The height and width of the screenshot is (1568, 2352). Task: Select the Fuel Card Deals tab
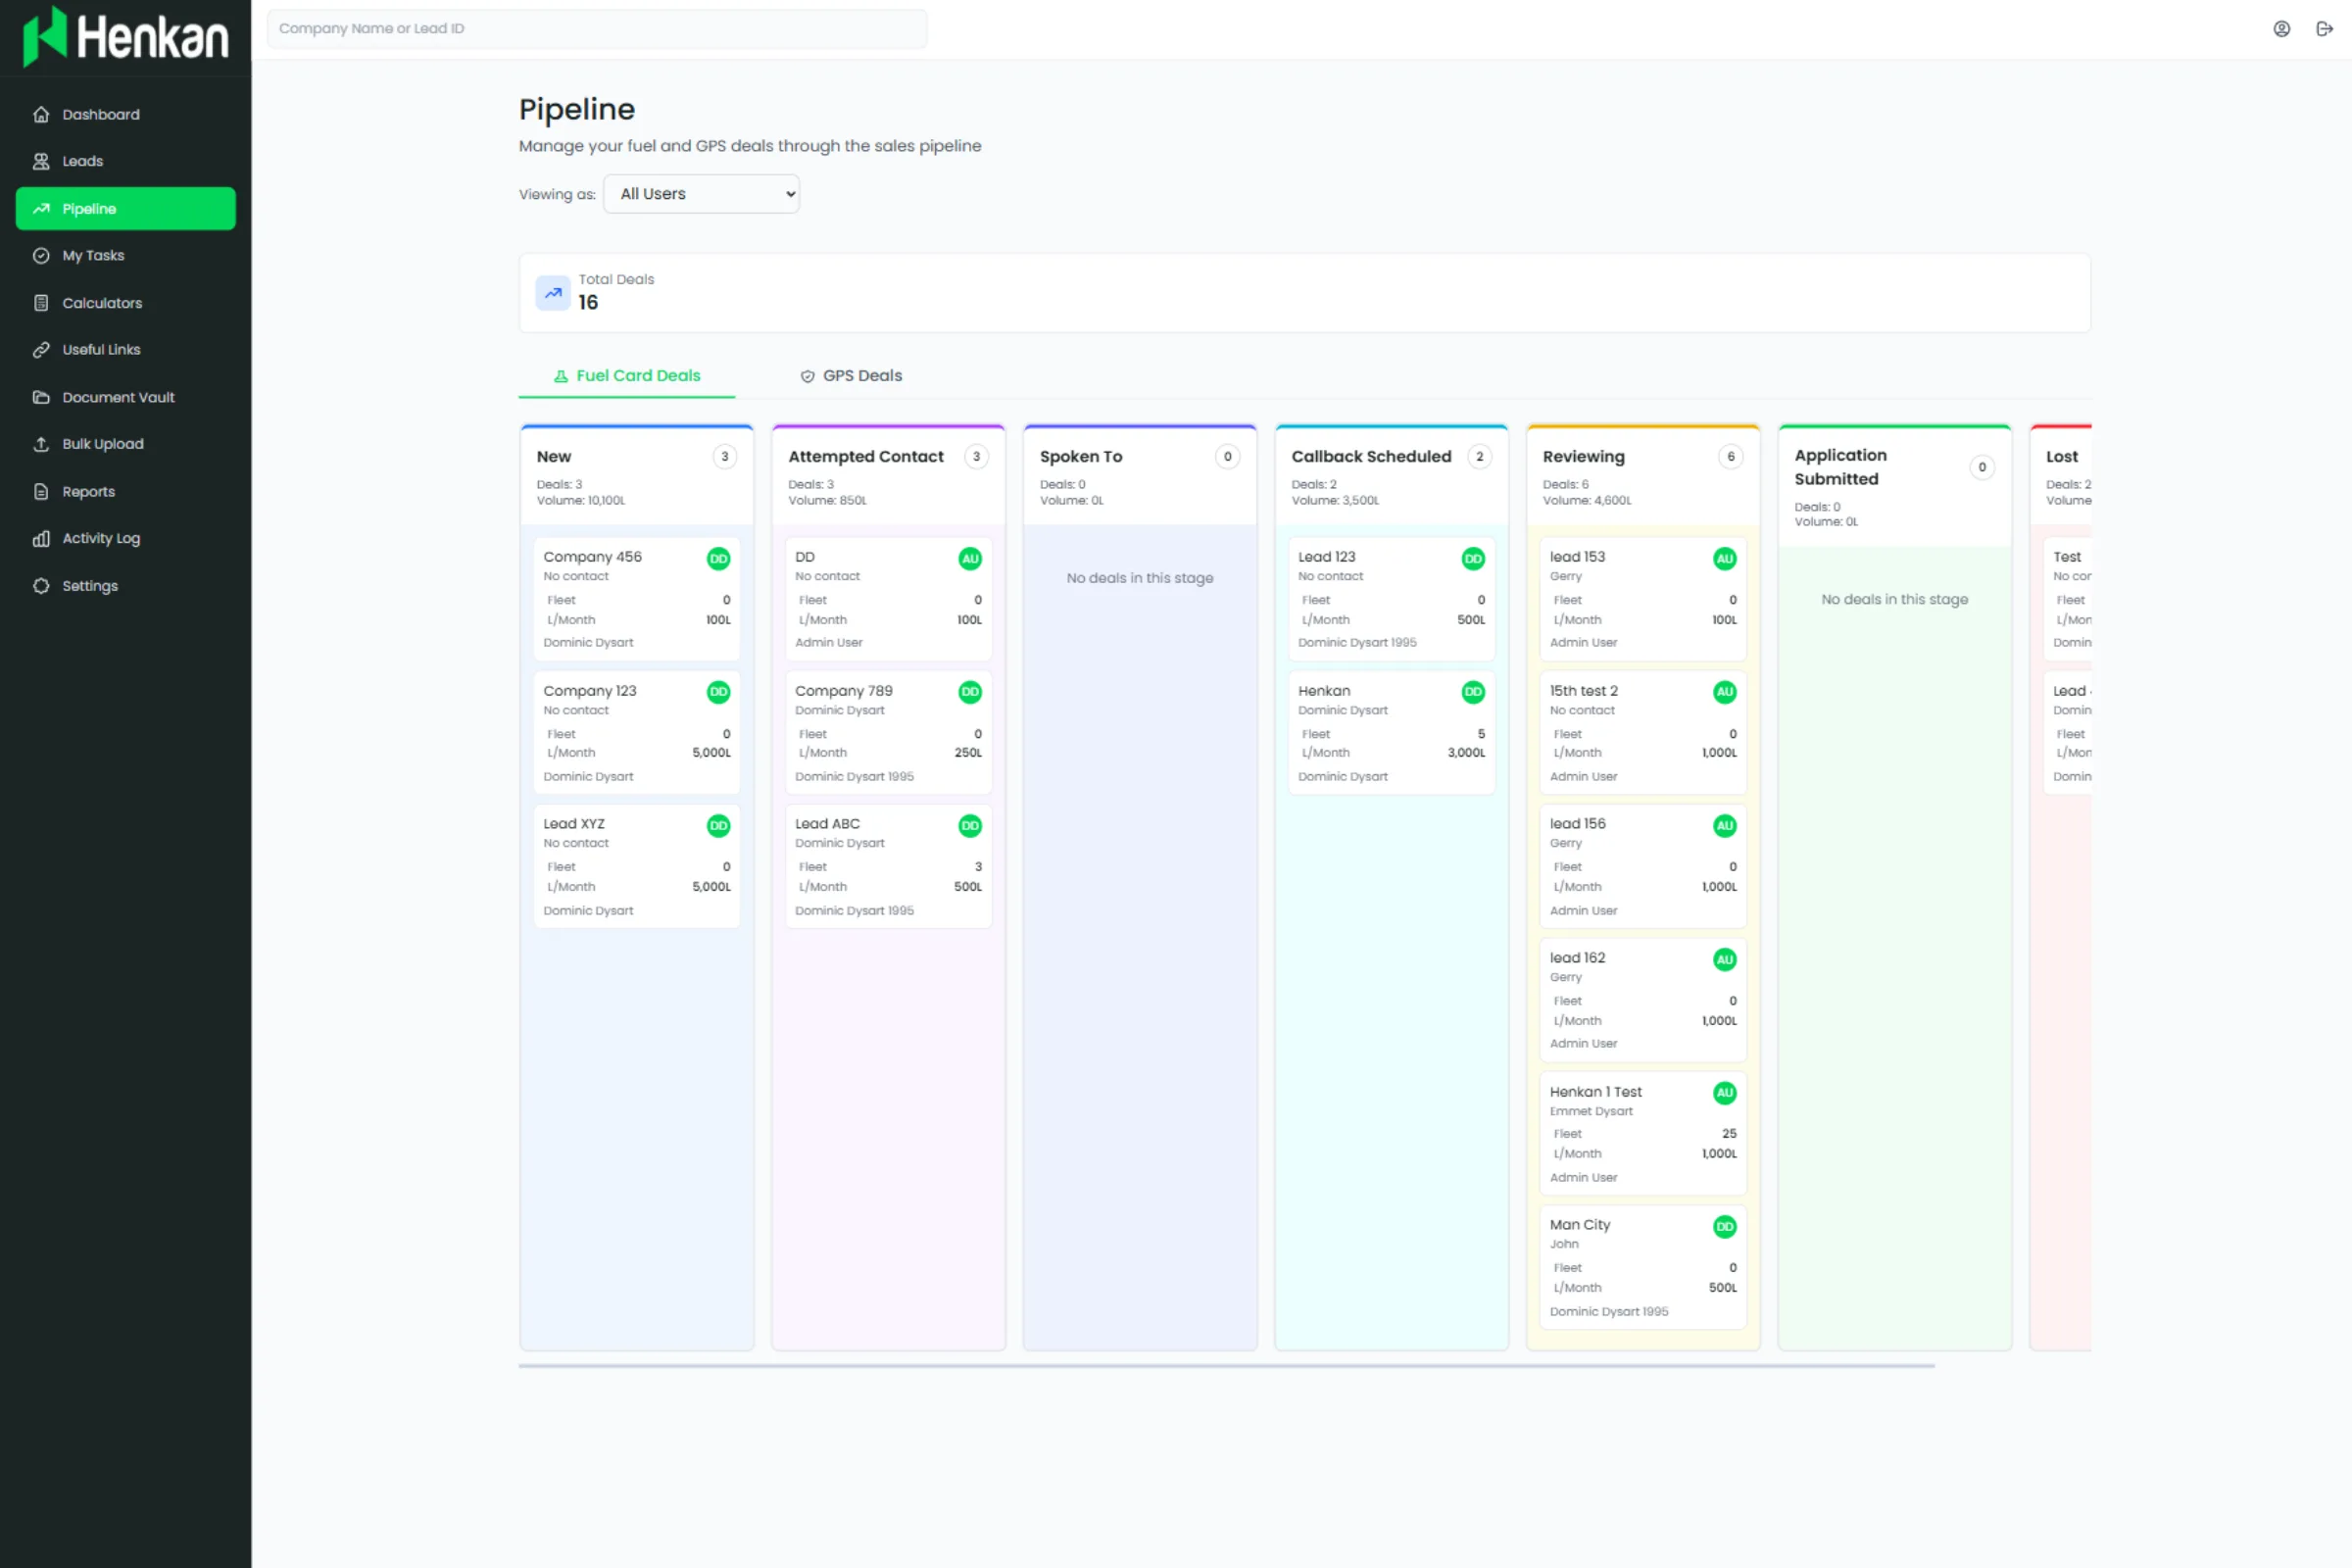pos(627,376)
